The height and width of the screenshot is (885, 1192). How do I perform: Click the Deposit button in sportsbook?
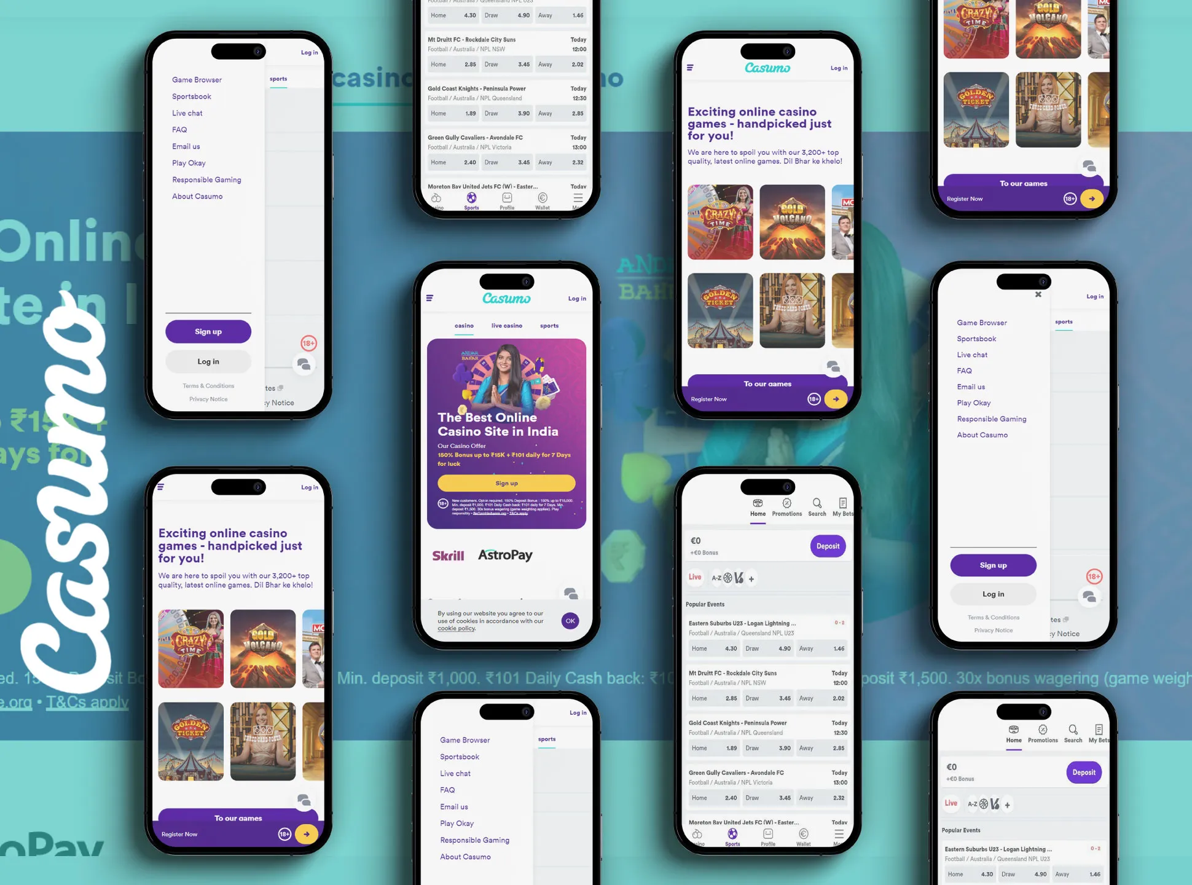point(823,546)
